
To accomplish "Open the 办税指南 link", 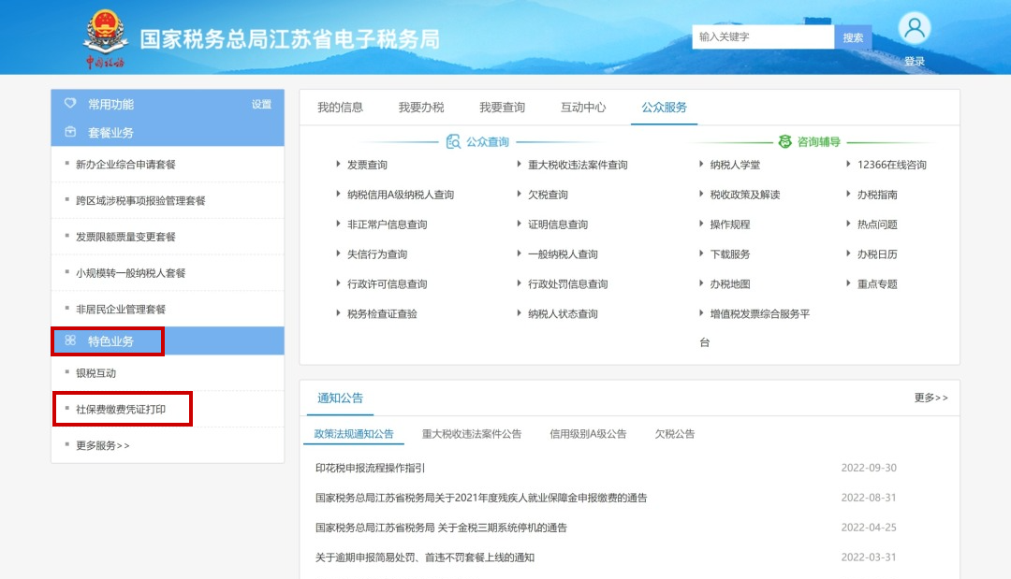I will click(877, 195).
